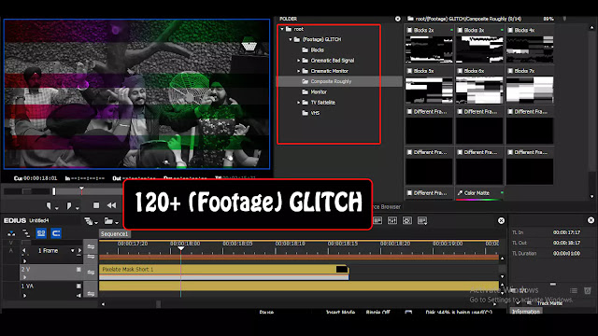Click the sync lock icon on track 1 VA
This screenshot has width=598, height=336.
pyautogui.click(x=91, y=293)
